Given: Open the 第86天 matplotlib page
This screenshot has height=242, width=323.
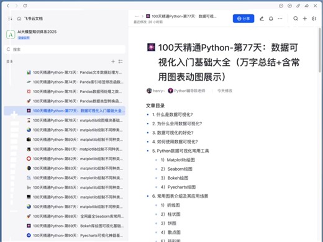Looking at the screenshot, I should click(65, 197).
